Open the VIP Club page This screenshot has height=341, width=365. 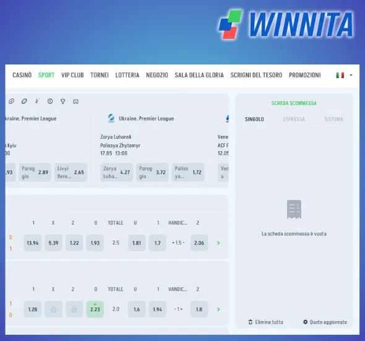(x=72, y=75)
